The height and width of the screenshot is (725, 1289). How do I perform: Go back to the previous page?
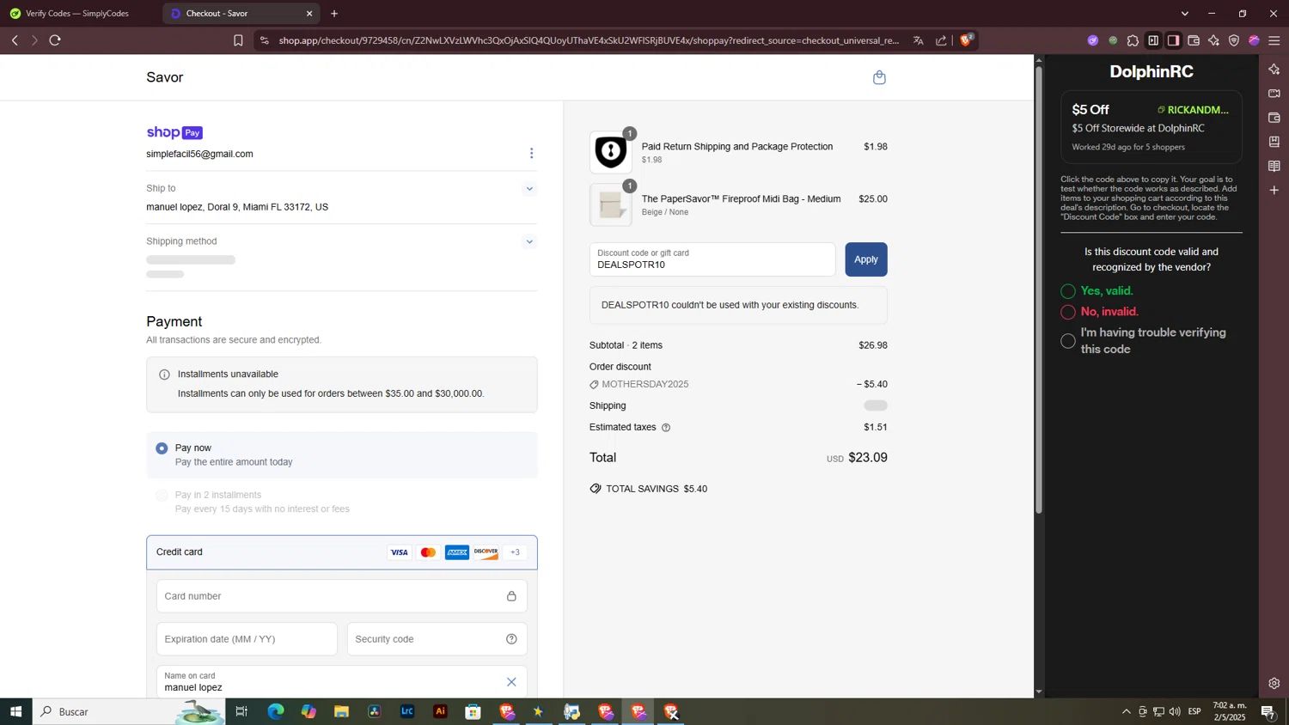(x=15, y=40)
